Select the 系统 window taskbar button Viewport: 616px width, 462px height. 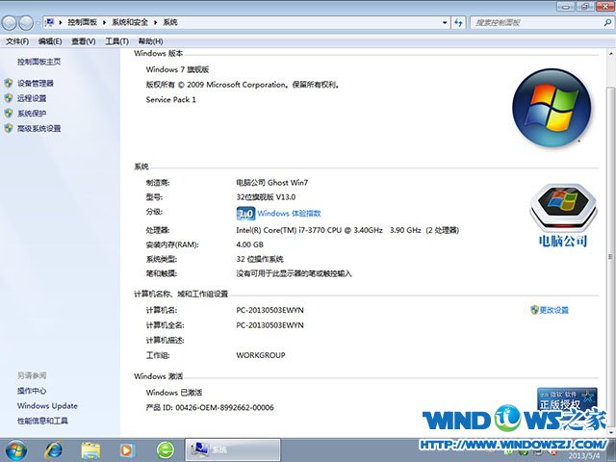(233, 449)
